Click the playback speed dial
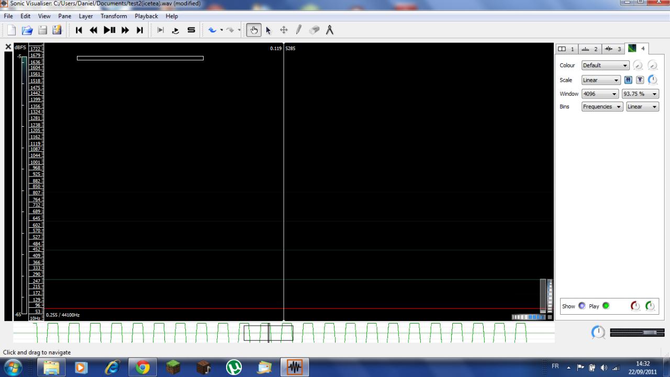This screenshot has width=670, height=377. [598, 332]
